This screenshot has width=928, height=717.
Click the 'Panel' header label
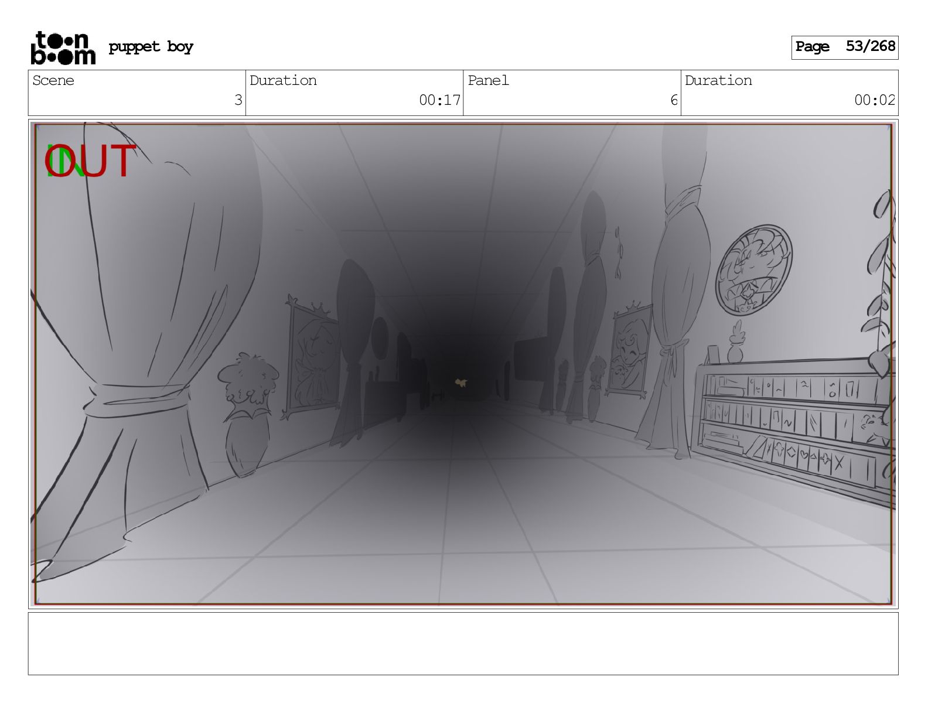(x=488, y=80)
